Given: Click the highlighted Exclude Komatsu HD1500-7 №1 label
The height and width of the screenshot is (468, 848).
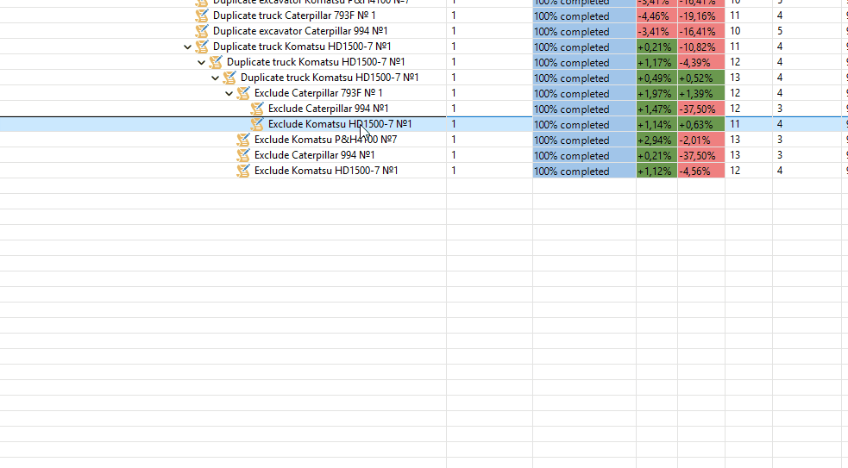Looking at the screenshot, I should (x=340, y=124).
